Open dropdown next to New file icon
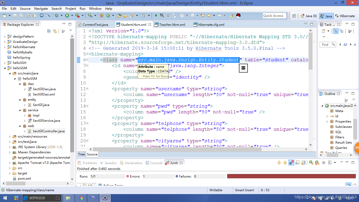 [9, 16]
